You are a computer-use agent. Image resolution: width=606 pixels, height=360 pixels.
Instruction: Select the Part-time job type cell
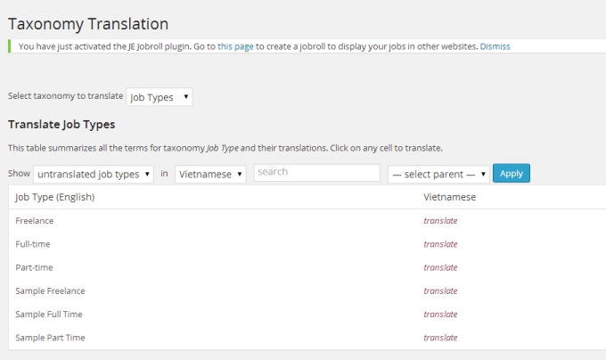pos(35,267)
